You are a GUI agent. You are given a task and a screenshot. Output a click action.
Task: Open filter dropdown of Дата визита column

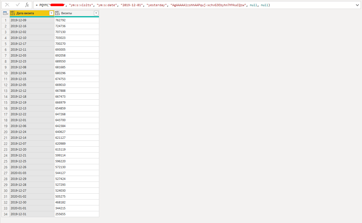pyautogui.click(x=51, y=13)
